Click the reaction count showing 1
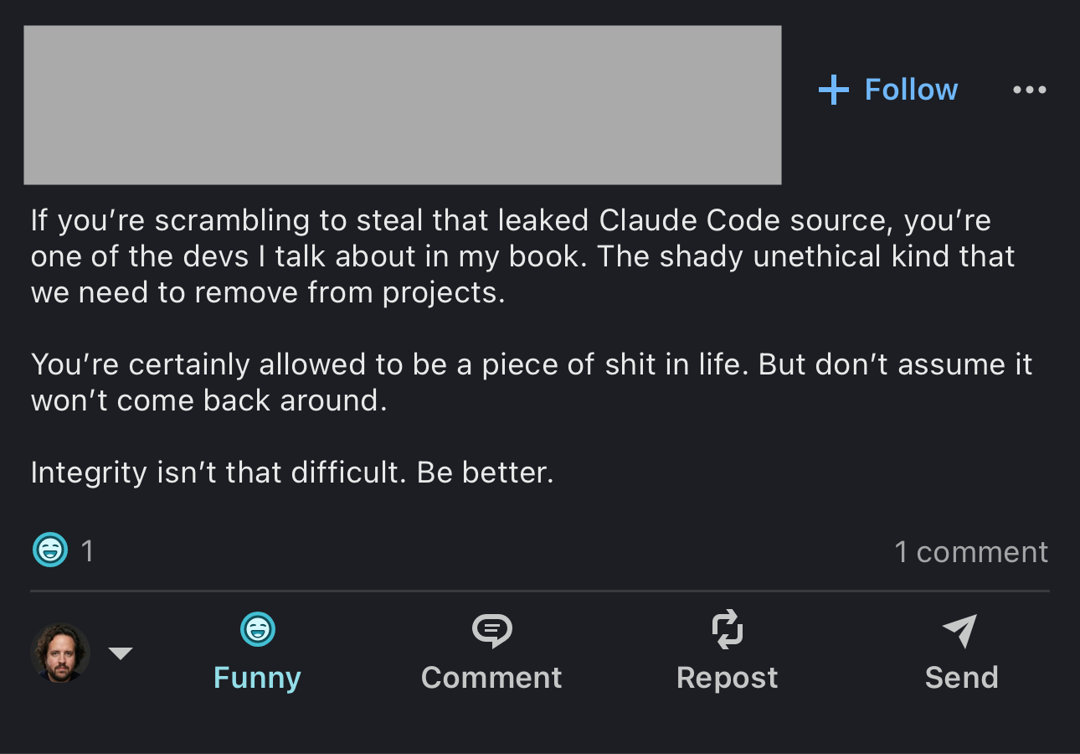Viewport: 1080px width, 754px height. 86,550
